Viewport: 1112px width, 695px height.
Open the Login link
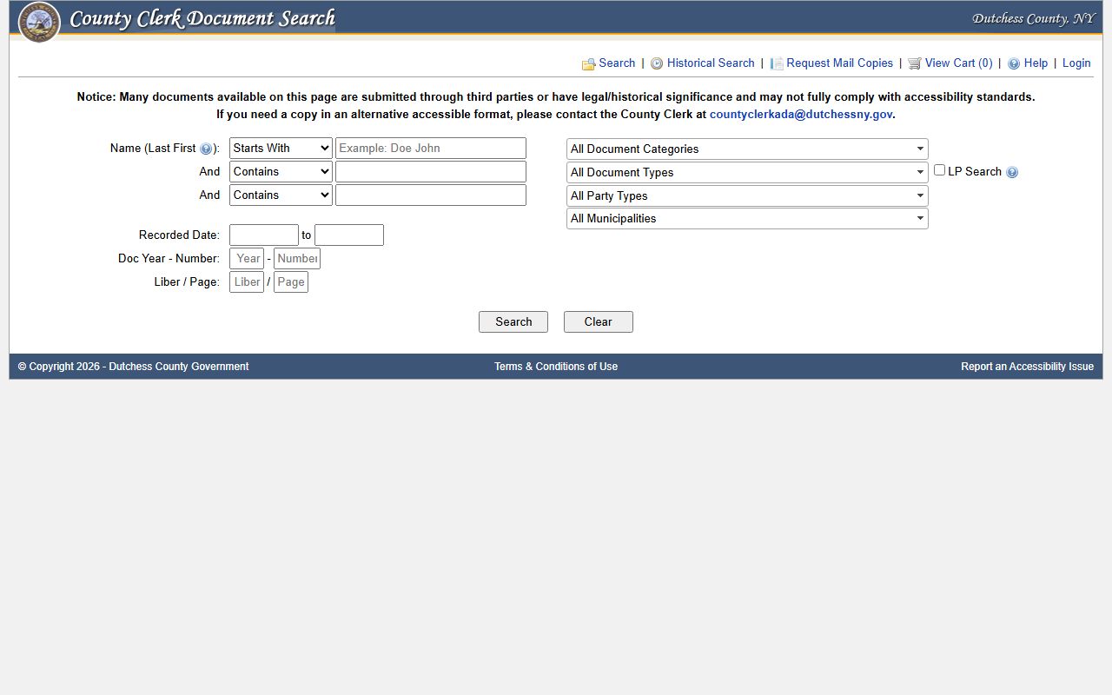pyautogui.click(x=1076, y=63)
